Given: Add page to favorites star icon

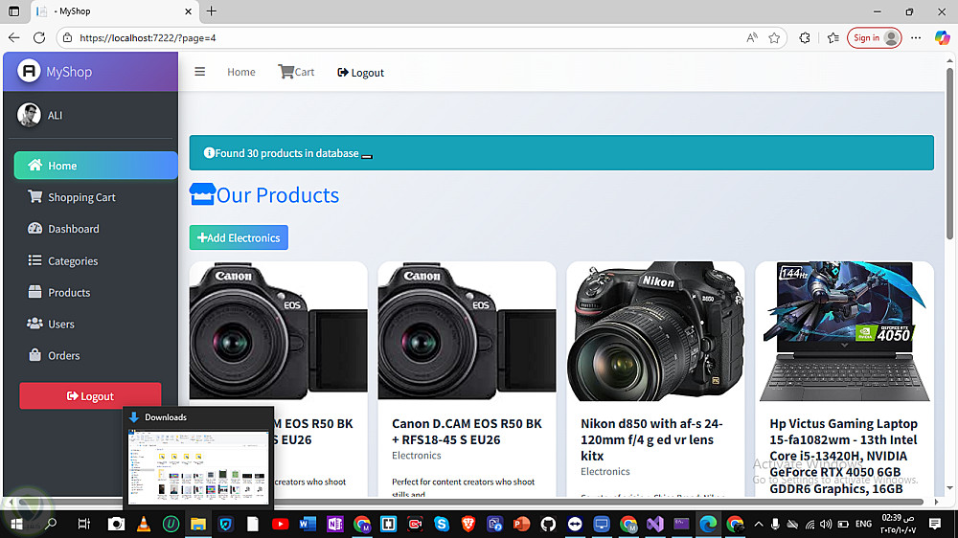Looking at the screenshot, I should 774,38.
